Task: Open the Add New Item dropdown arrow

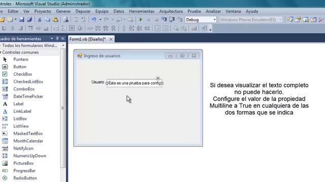Action: (15, 20)
